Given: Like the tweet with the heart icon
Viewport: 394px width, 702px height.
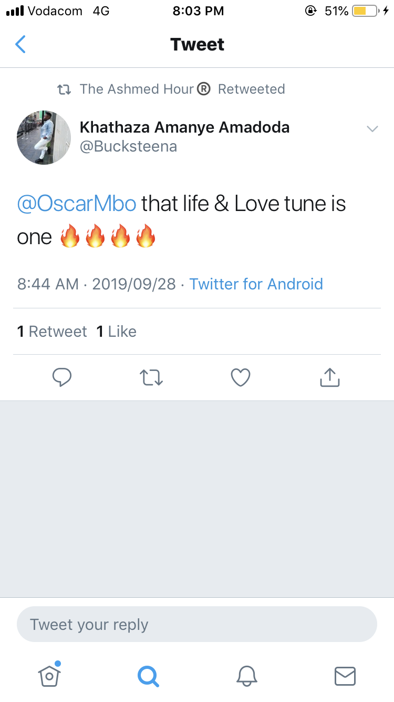Looking at the screenshot, I should 241,377.
